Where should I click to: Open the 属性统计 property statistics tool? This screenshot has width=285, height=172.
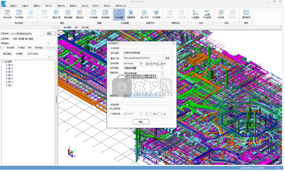coord(80,14)
